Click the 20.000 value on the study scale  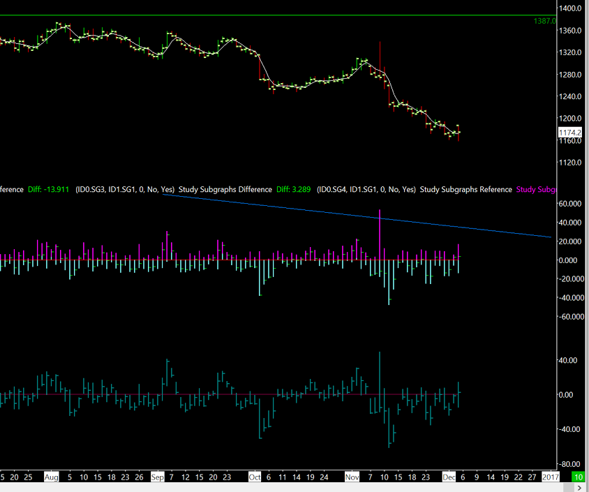(x=570, y=241)
